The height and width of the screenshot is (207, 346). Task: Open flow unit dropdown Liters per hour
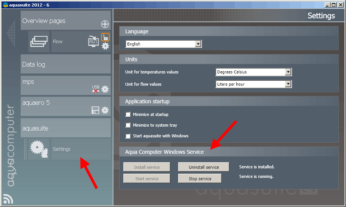click(x=254, y=84)
